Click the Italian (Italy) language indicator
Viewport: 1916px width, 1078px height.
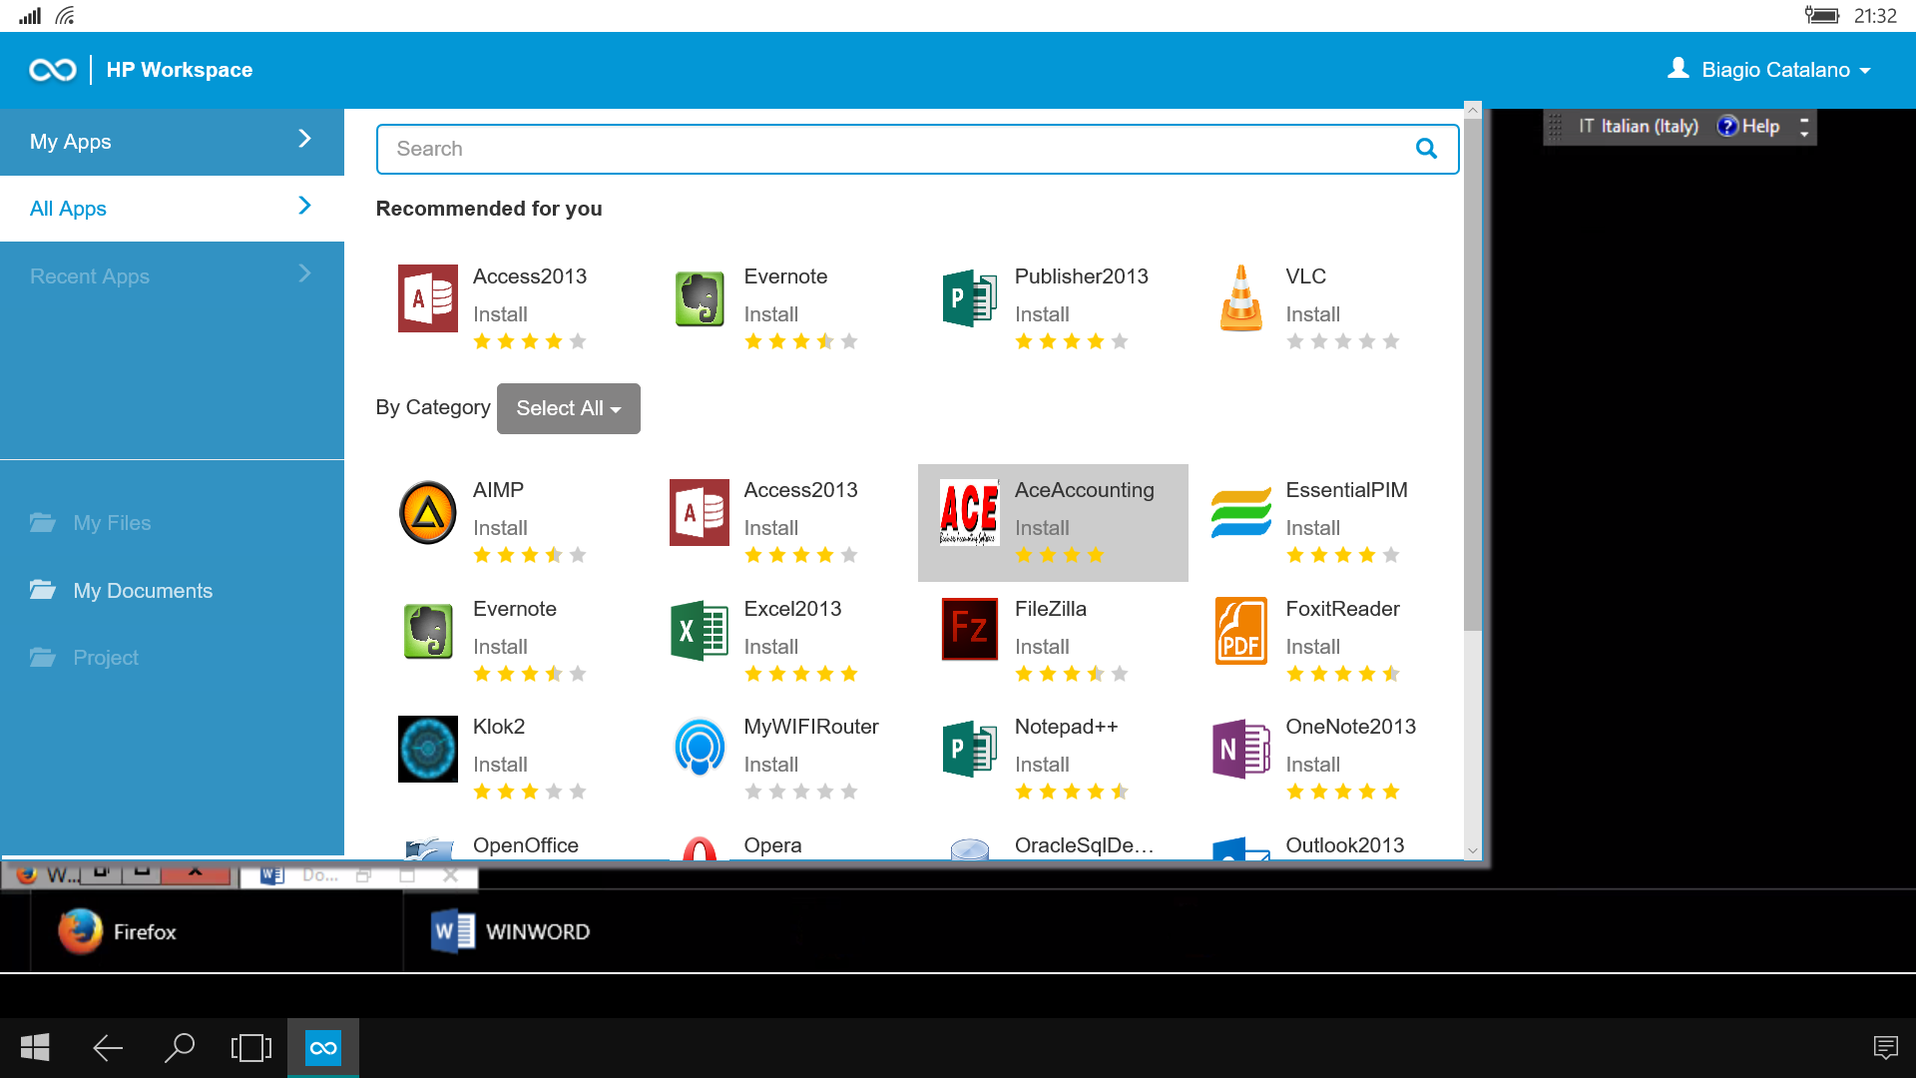(x=1639, y=127)
